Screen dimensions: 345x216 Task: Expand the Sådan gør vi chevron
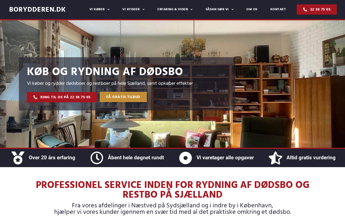pos(232,9)
